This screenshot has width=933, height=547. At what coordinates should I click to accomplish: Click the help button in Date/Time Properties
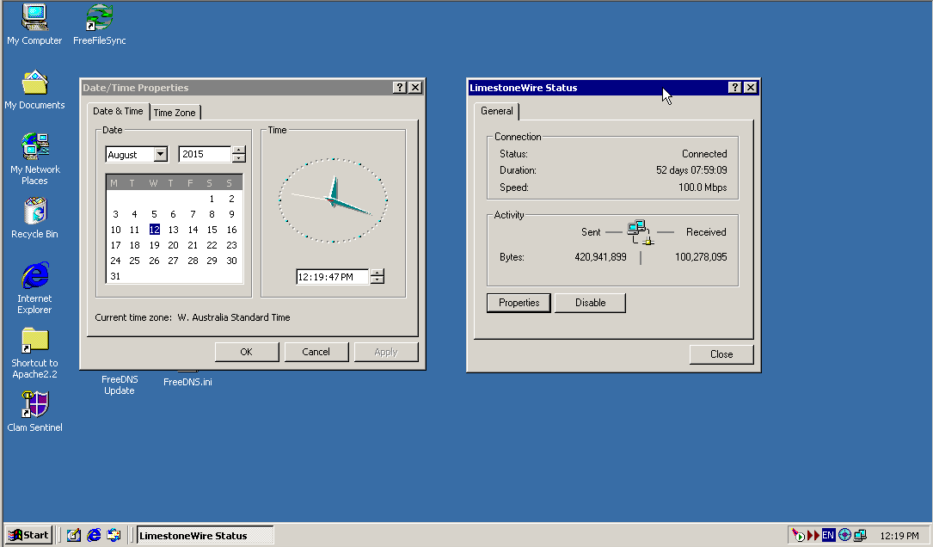(400, 88)
